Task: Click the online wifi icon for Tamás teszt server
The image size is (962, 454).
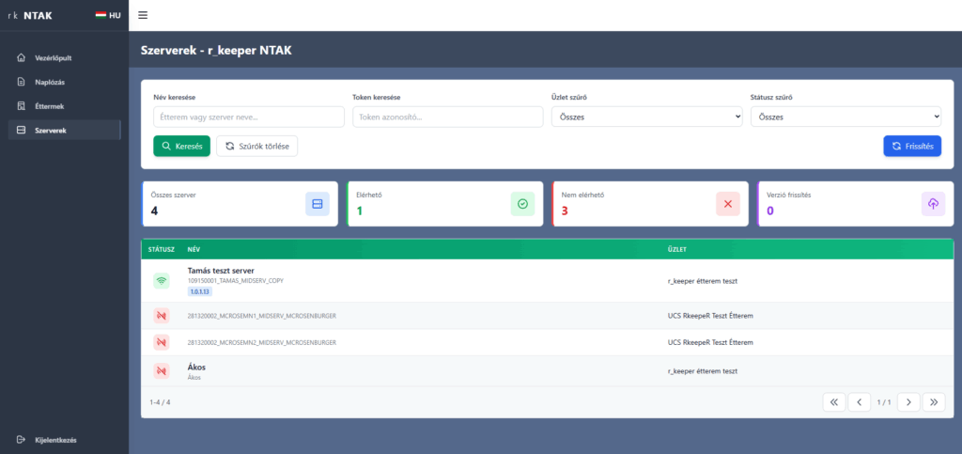Action: (x=162, y=281)
